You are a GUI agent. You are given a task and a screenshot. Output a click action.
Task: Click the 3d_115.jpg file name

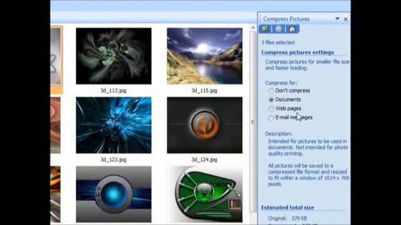(x=204, y=91)
